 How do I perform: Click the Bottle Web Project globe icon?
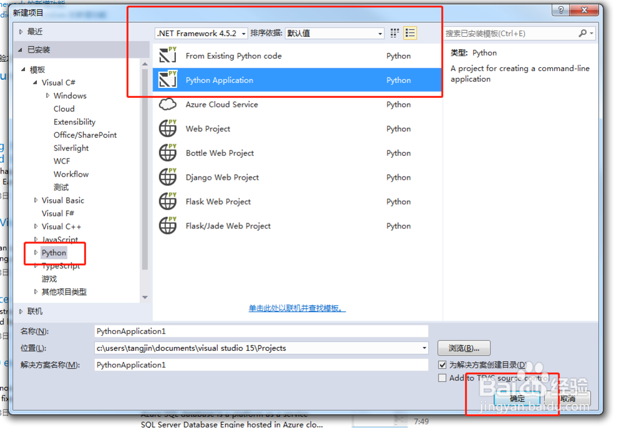[167, 152]
